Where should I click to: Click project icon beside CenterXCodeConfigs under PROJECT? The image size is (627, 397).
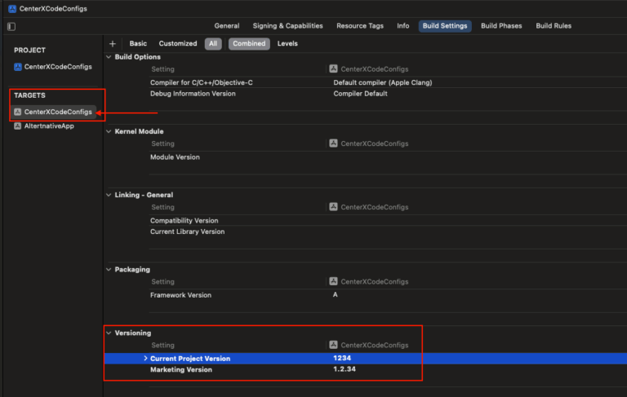coord(18,67)
